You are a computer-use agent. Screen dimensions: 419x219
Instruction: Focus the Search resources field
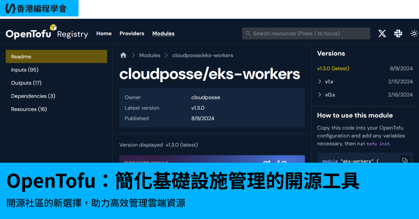[306, 33]
